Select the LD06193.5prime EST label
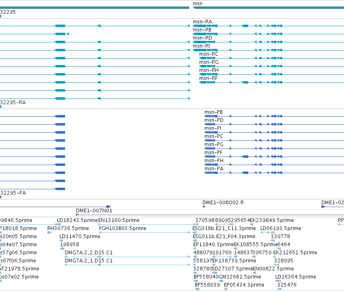Screen dimensions: 344x291 281,228
